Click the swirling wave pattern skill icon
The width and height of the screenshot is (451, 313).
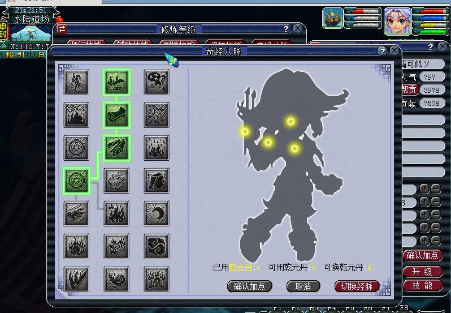(157, 115)
